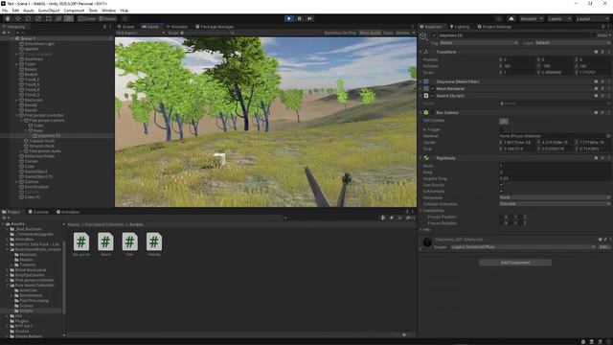Viewport: 613px width, 345px height.
Task: Select the Sword script file in Project
Action: tap(105, 244)
